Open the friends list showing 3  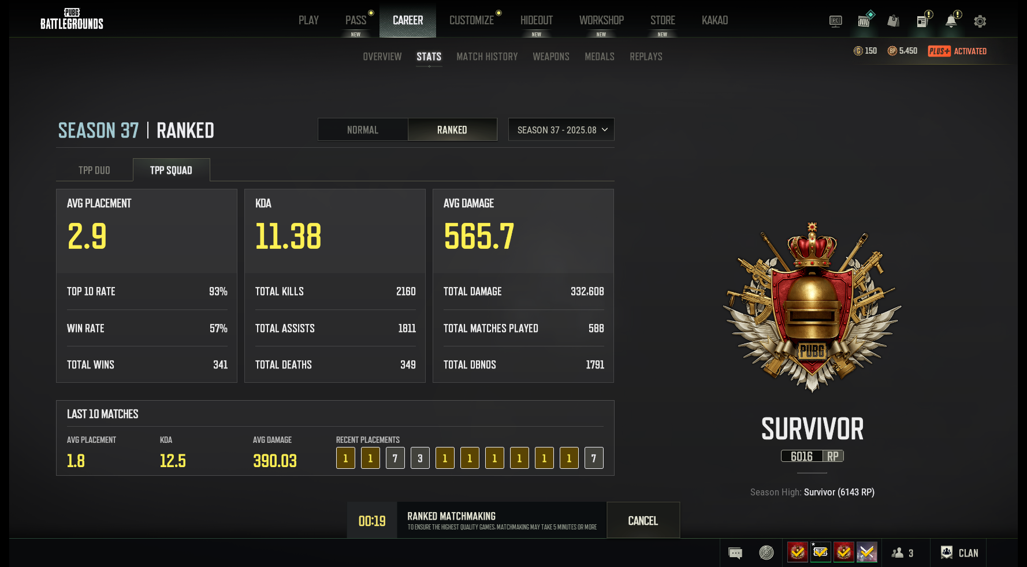pyautogui.click(x=902, y=553)
